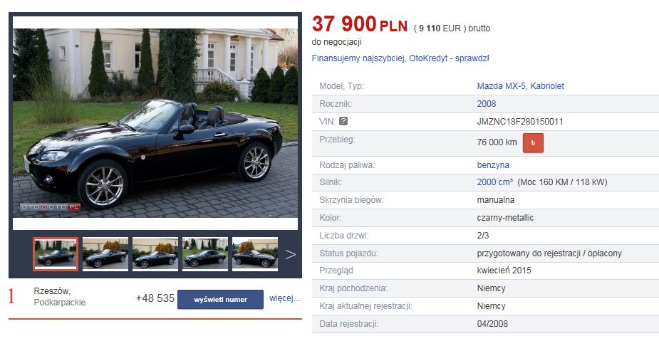Advance thumbnails with the right arrow
The image size is (659, 346).
291,254
